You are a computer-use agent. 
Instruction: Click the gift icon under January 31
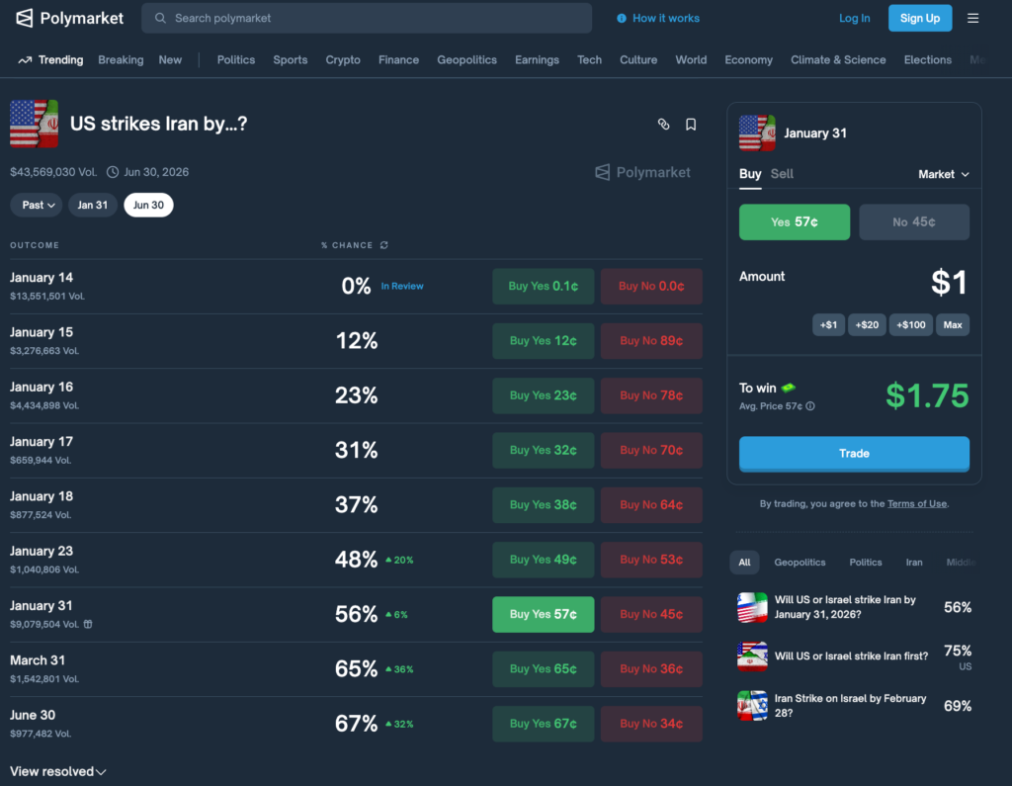[88, 624]
